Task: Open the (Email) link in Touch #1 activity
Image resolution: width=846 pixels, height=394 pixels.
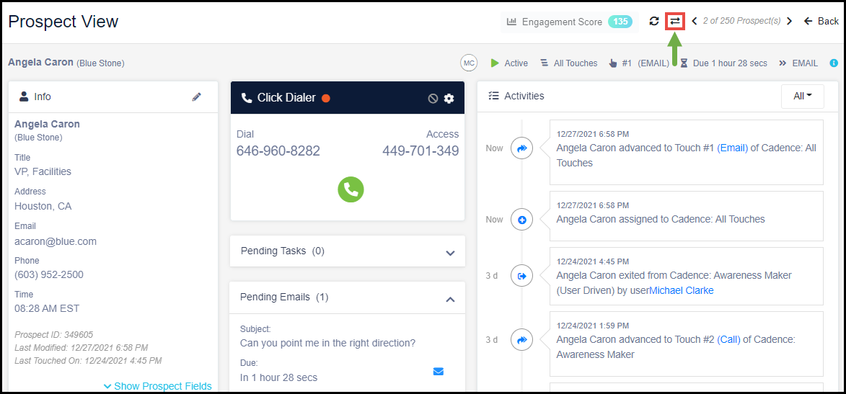Action: click(x=733, y=148)
